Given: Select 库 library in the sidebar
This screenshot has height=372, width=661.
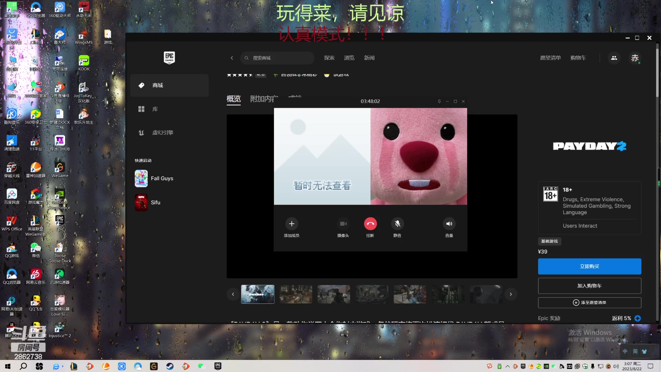Looking at the screenshot, I should click(x=169, y=109).
